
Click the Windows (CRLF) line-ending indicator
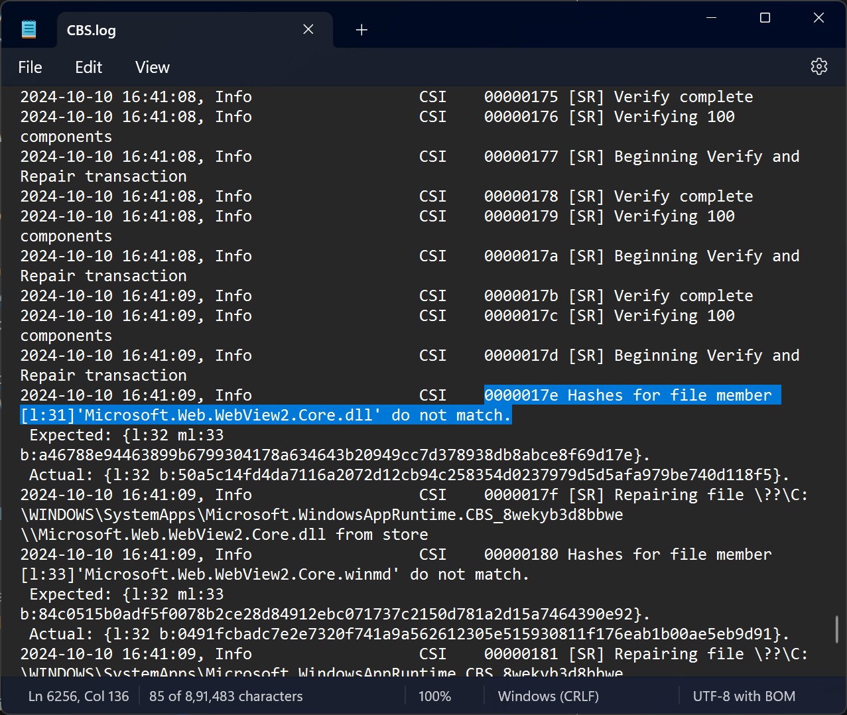click(x=548, y=696)
